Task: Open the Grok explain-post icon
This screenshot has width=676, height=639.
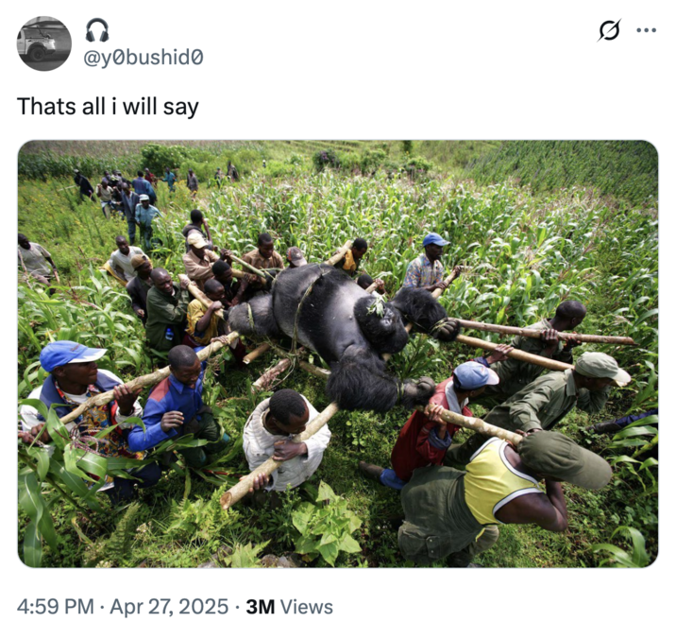Action: [610, 30]
